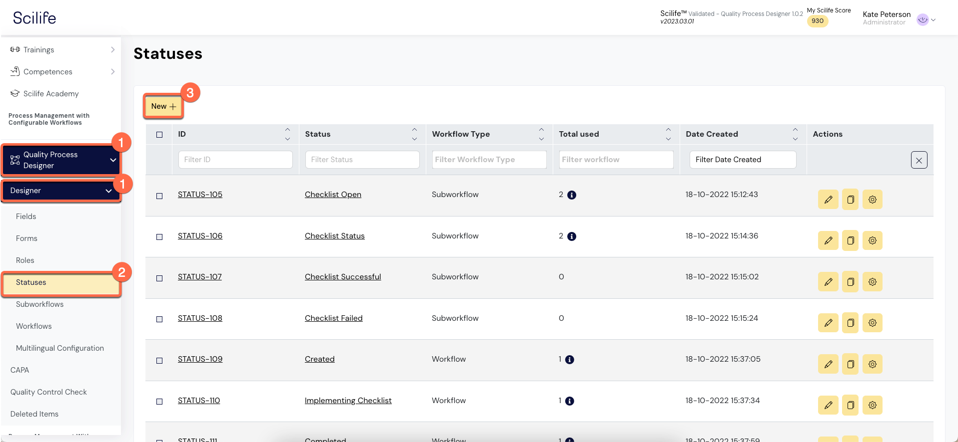Open the Checklist Successful status link
The image size is (958, 442).
[x=342, y=277]
